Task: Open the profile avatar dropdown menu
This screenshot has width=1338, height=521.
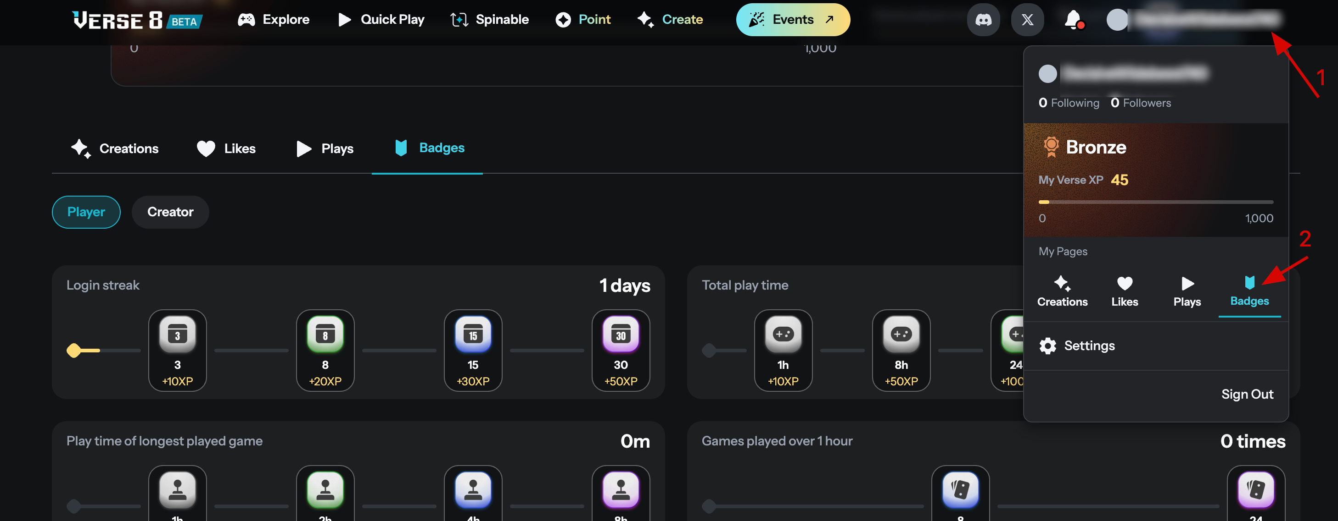Action: coord(1117,20)
